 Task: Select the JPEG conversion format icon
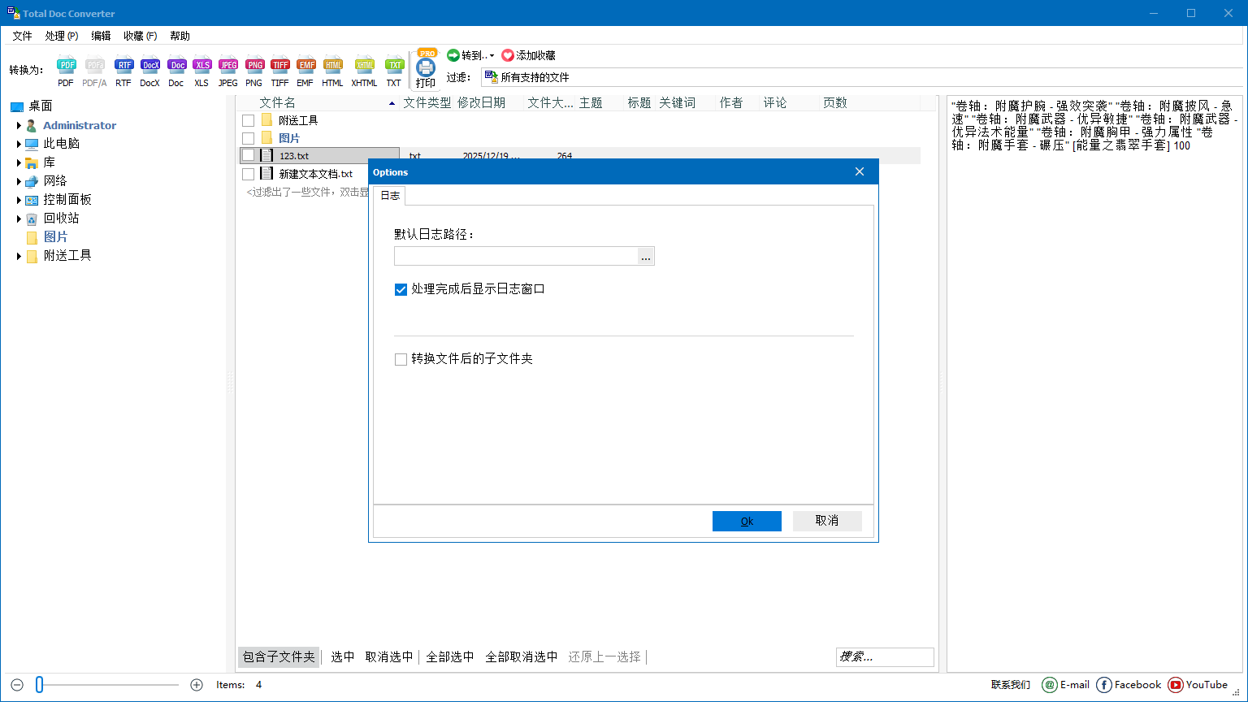click(228, 70)
